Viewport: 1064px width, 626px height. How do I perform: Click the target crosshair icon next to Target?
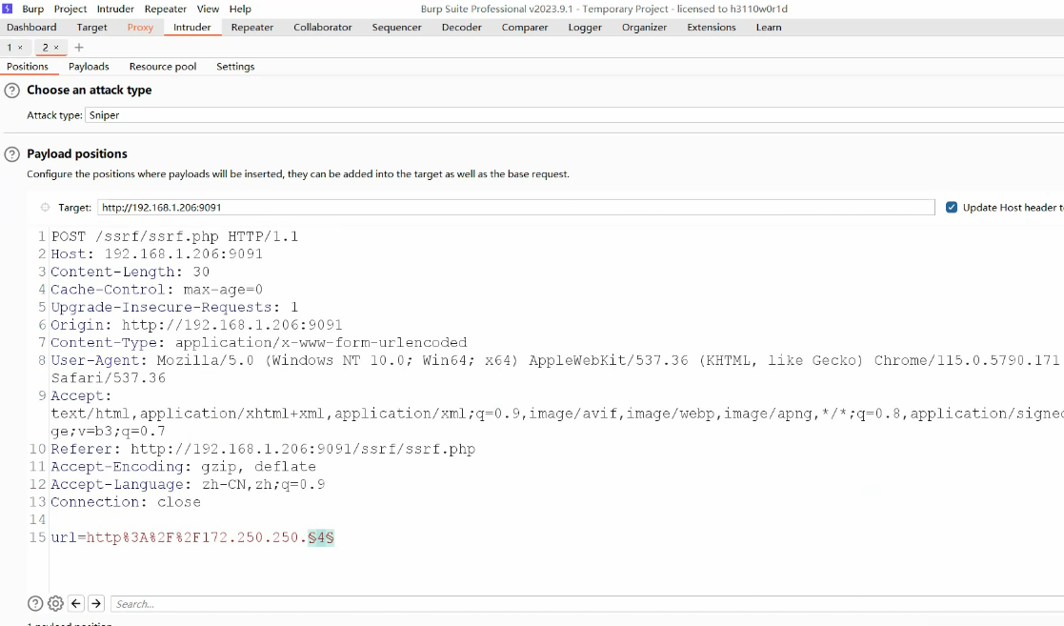pos(45,208)
